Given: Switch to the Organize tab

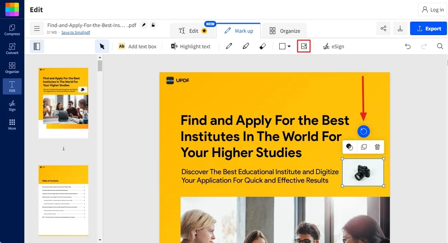Looking at the screenshot, I should pos(284,30).
